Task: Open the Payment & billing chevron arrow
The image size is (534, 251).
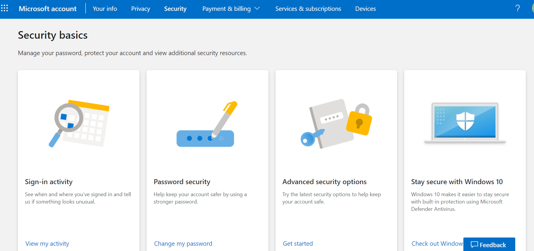Action: point(258,9)
